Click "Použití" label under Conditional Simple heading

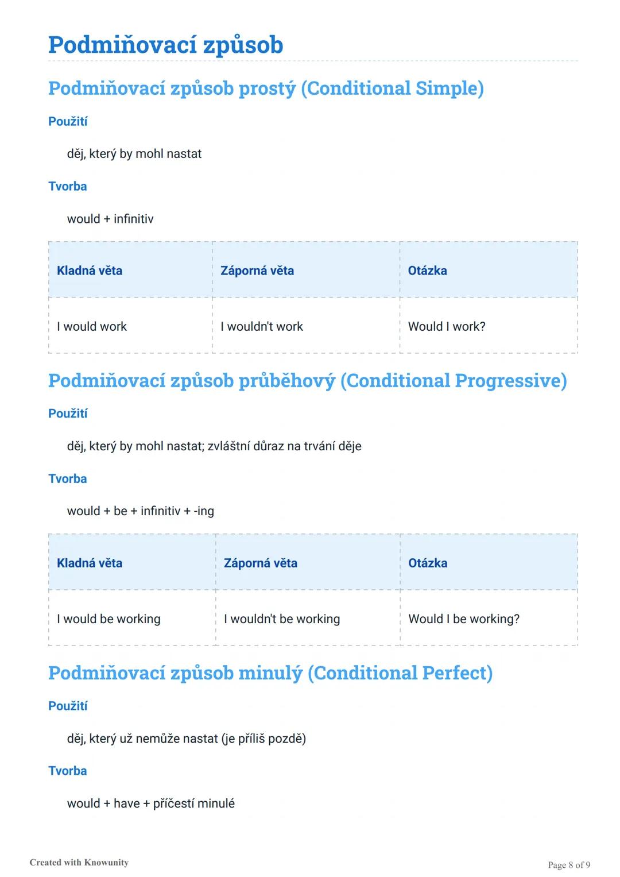click(68, 121)
